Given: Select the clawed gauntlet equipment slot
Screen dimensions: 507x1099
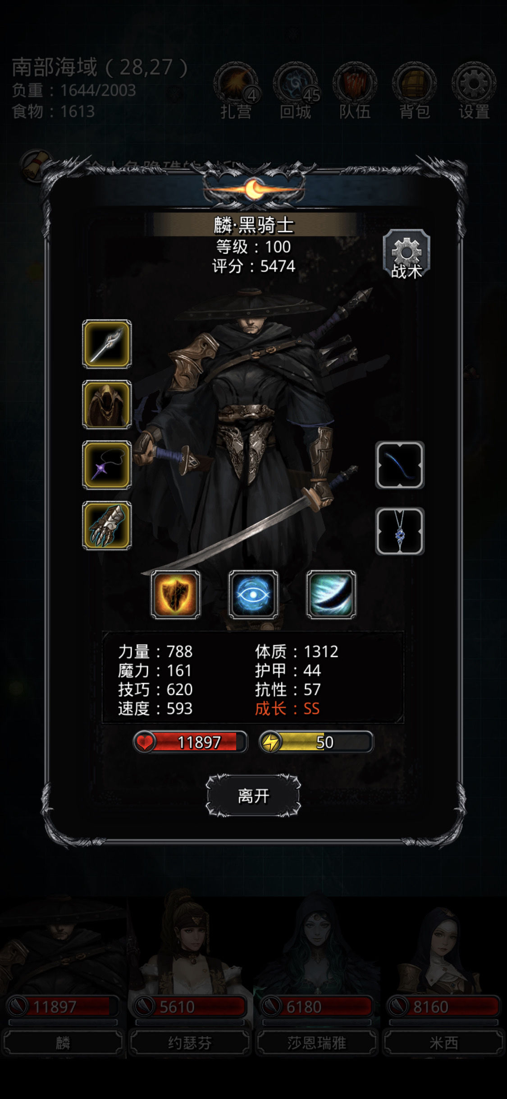Looking at the screenshot, I should (107, 526).
